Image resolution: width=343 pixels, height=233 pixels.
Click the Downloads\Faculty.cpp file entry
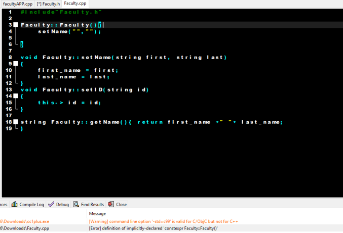tap(24, 228)
